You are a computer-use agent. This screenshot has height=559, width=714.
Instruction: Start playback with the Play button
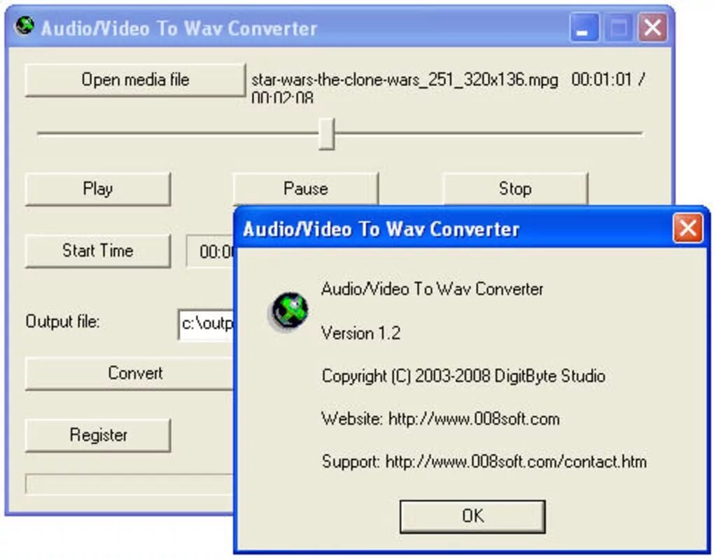coord(98,188)
